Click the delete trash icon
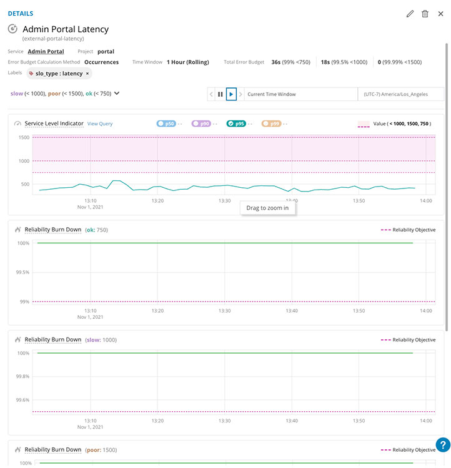This screenshot has width=451, height=468. tap(425, 14)
